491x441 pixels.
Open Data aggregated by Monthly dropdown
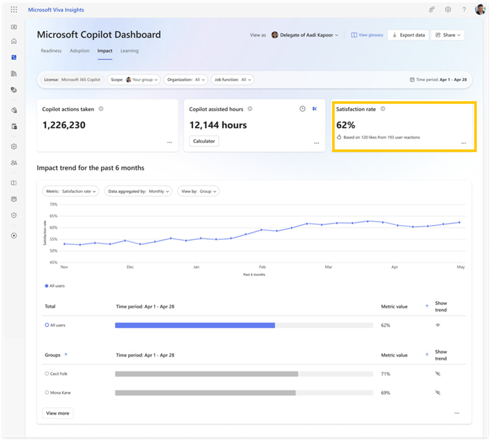[138, 191]
